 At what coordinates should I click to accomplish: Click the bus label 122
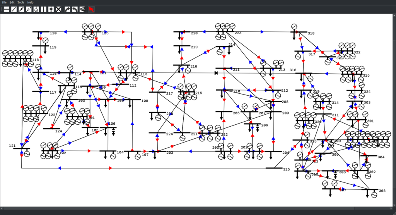point(52,115)
